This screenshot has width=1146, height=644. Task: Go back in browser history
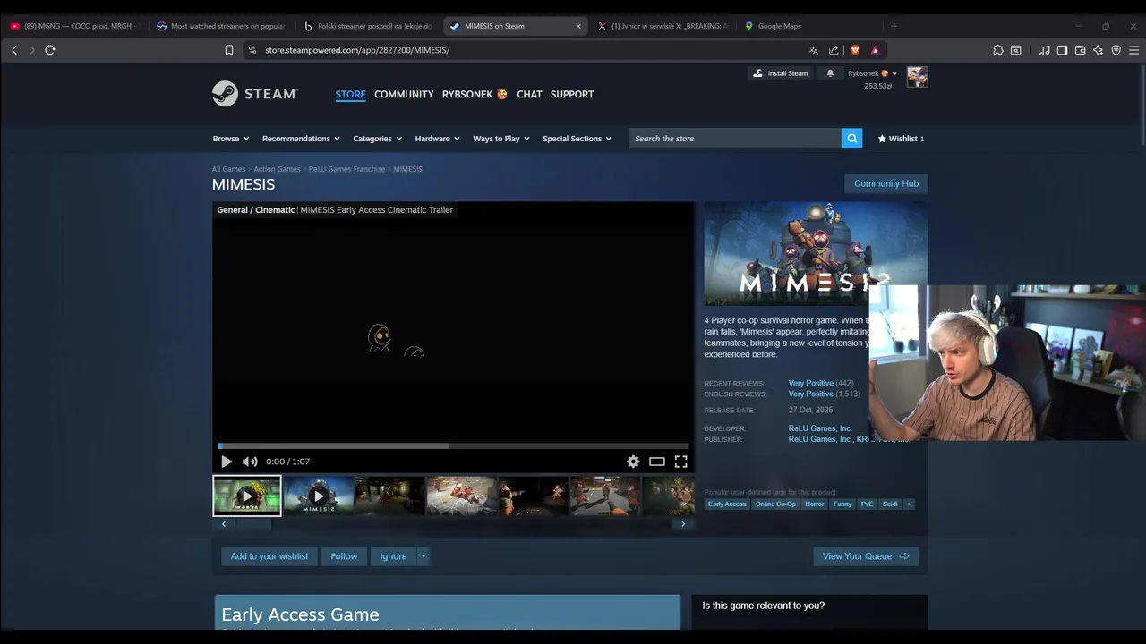[x=14, y=50]
